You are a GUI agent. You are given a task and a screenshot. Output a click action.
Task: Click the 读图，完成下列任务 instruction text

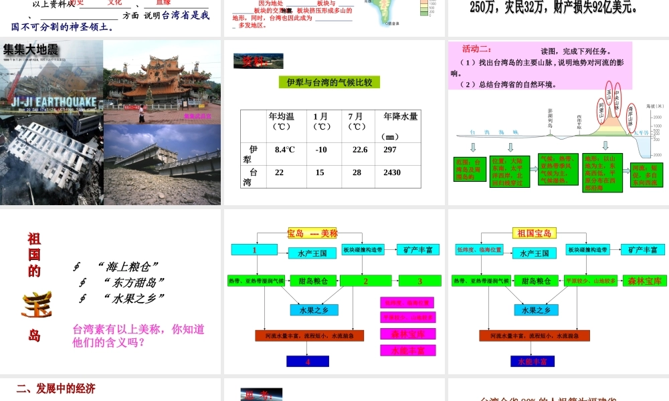575,51
